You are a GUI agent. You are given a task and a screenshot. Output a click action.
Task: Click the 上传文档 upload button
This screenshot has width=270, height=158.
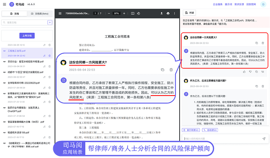pos(27,36)
